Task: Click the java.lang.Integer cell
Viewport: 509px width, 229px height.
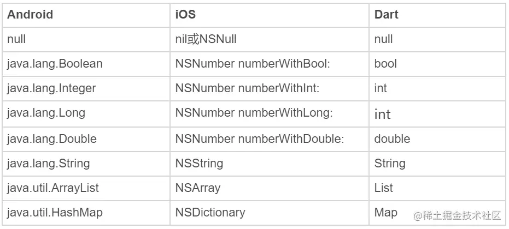Action: (x=52, y=88)
